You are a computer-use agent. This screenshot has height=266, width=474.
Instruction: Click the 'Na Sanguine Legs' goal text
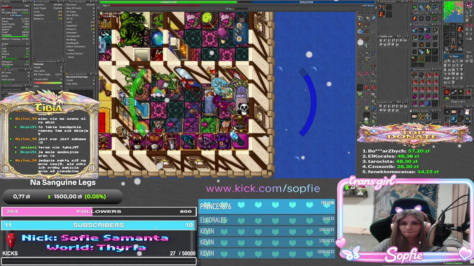[63, 182]
